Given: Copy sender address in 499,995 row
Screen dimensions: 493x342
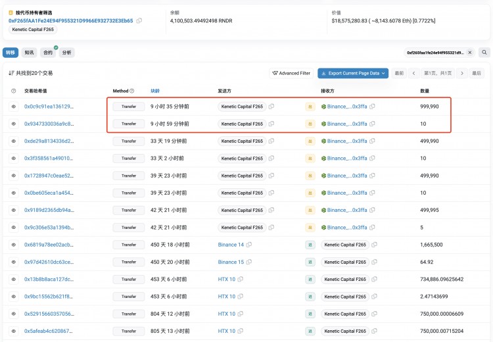Looking at the screenshot, I should pyautogui.click(x=271, y=210).
